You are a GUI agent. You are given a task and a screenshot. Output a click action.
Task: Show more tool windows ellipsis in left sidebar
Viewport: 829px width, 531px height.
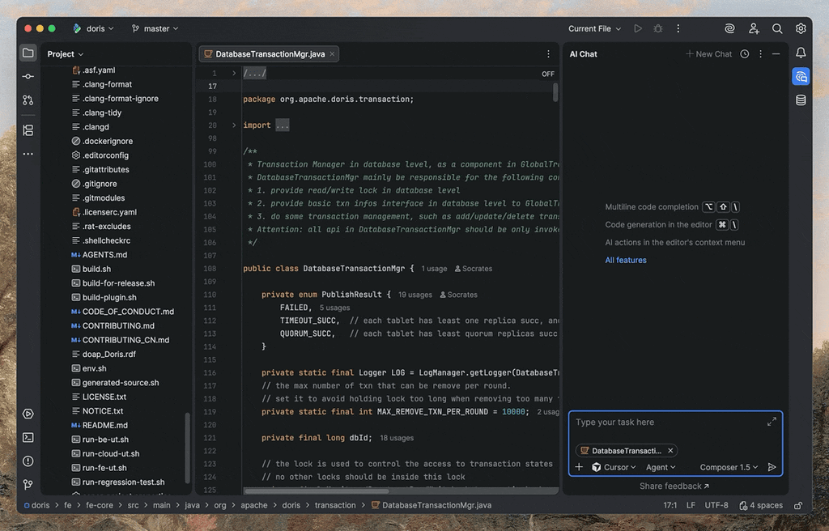tap(28, 154)
